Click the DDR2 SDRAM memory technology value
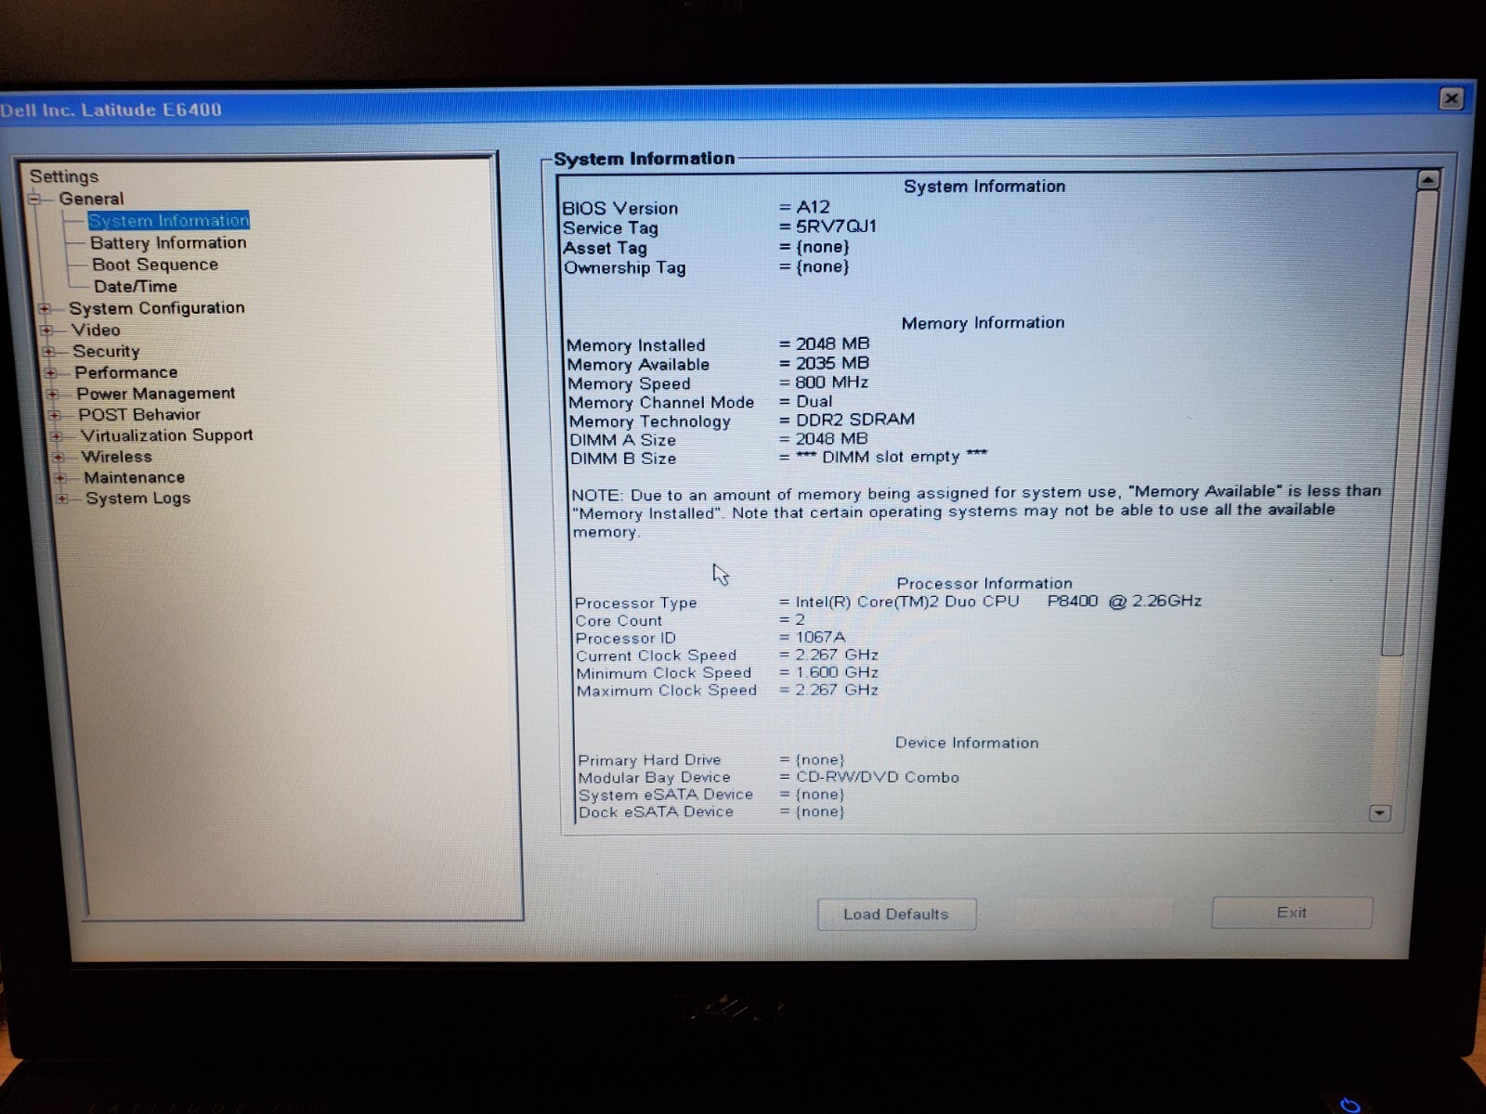1486x1114 pixels. click(854, 420)
